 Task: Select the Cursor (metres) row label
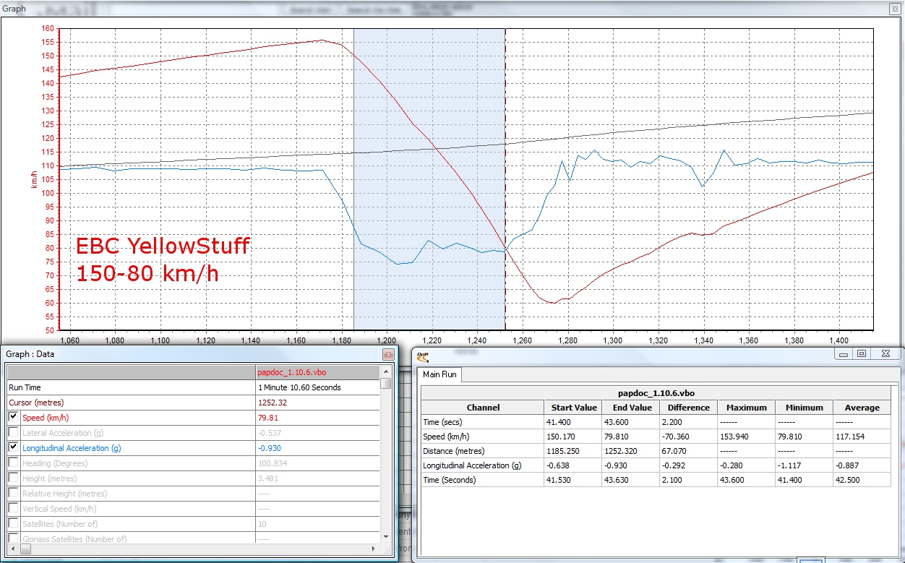pyautogui.click(x=35, y=403)
